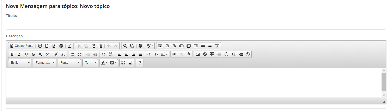The width and height of the screenshot is (392, 111).
Task: Toggle Italic formatting
Action: [x=19, y=54]
